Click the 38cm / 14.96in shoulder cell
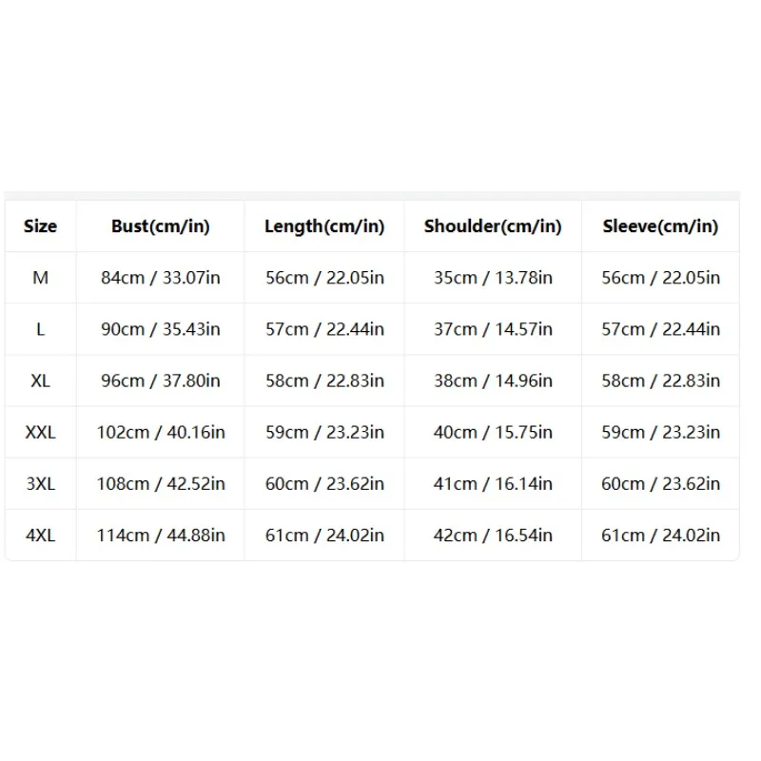The height and width of the screenshot is (761, 761). (493, 380)
